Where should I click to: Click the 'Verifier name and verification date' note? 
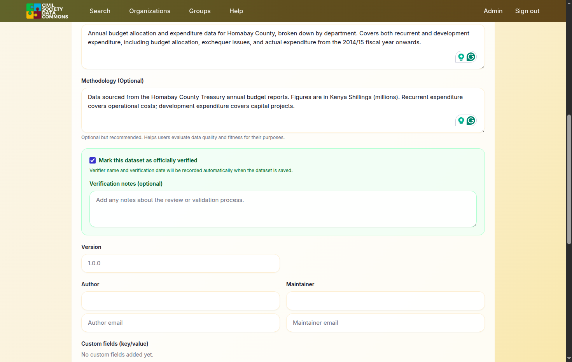point(191,171)
